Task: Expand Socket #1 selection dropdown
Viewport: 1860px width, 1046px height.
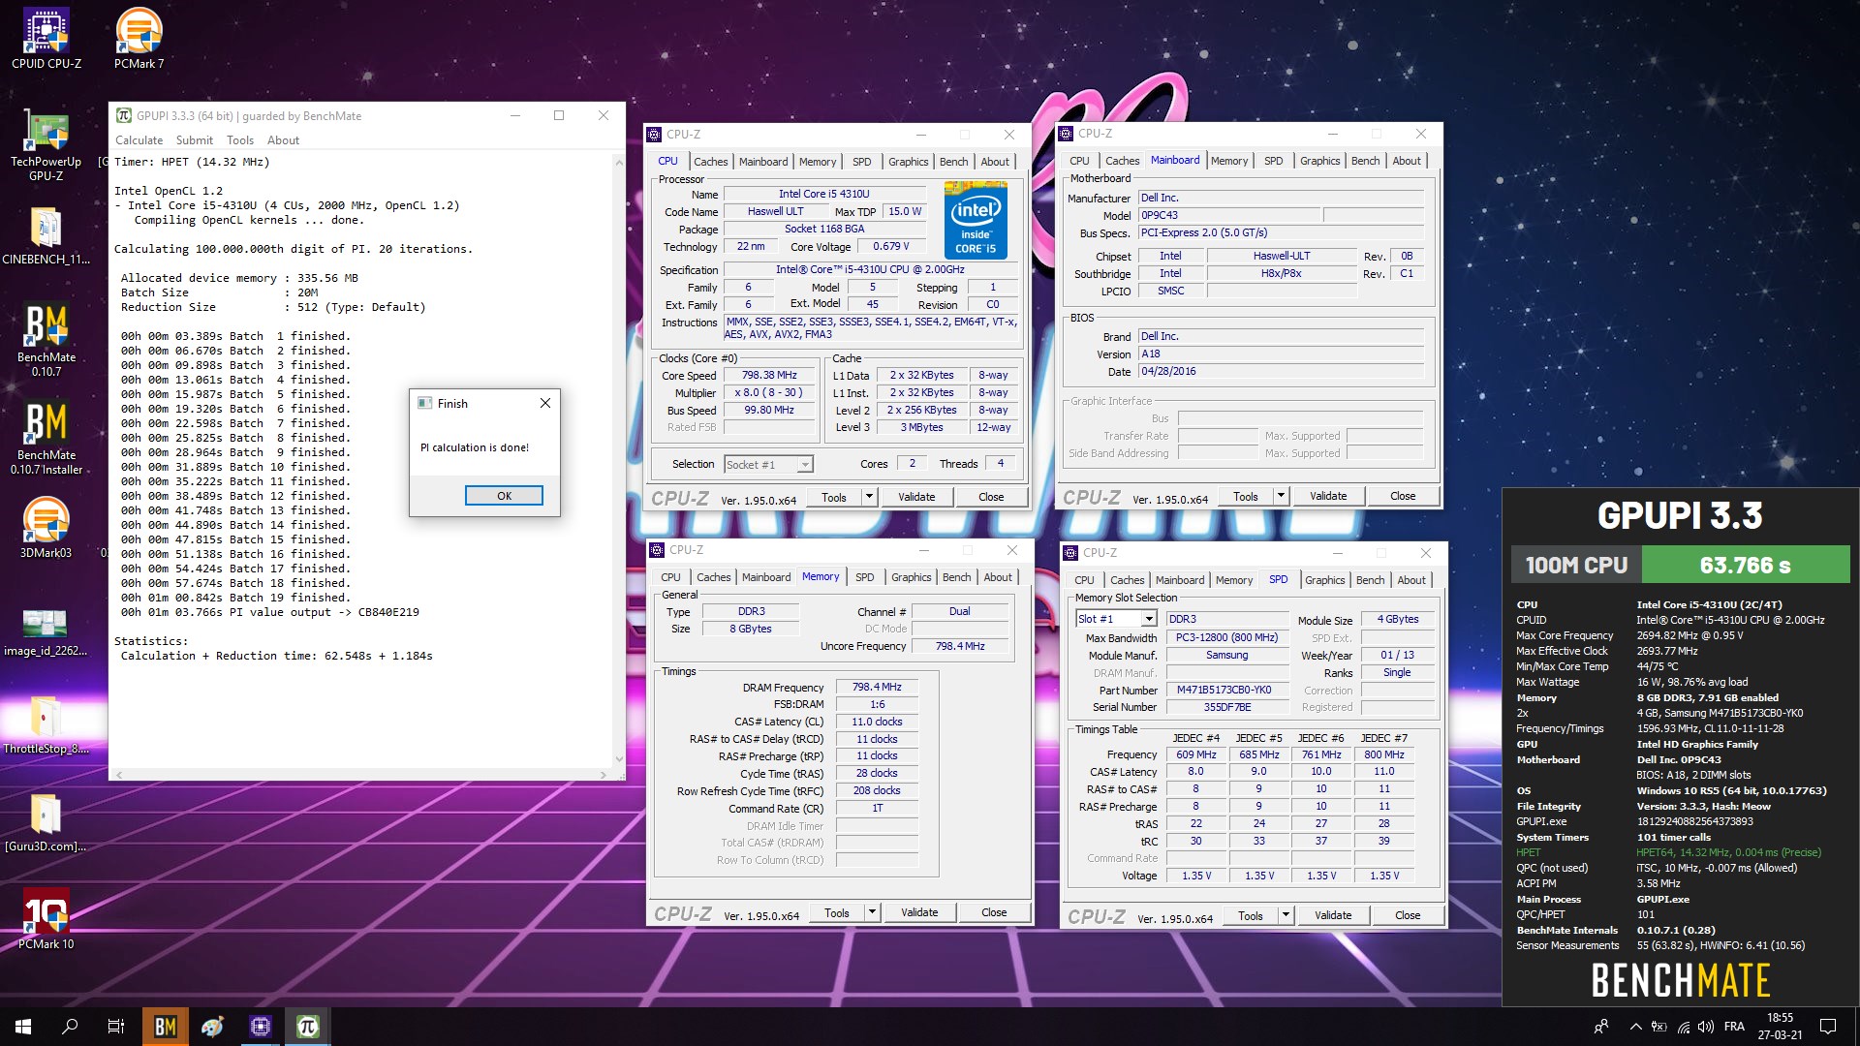Action: (804, 465)
